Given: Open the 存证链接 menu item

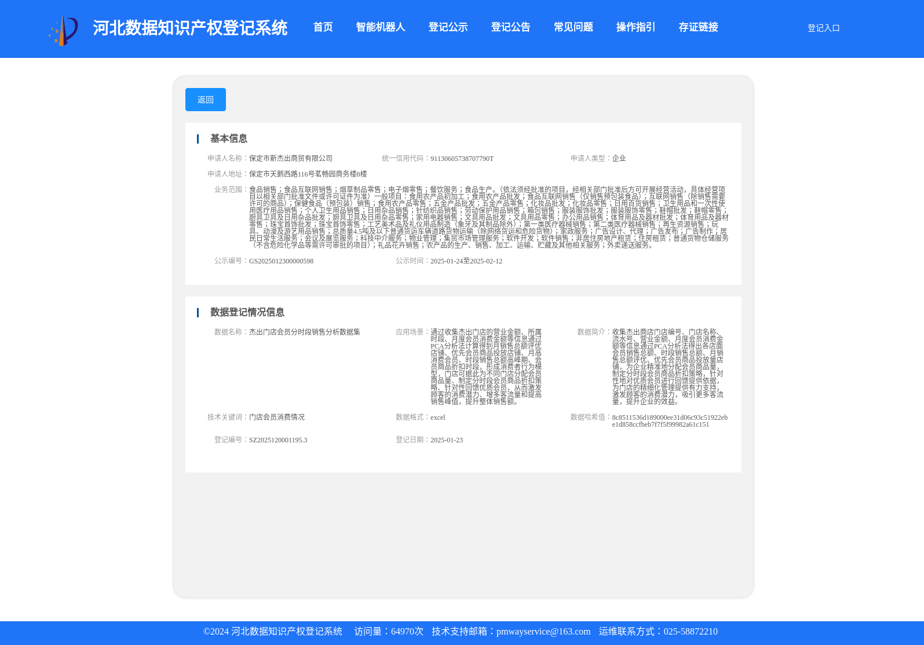Looking at the screenshot, I should (698, 27).
